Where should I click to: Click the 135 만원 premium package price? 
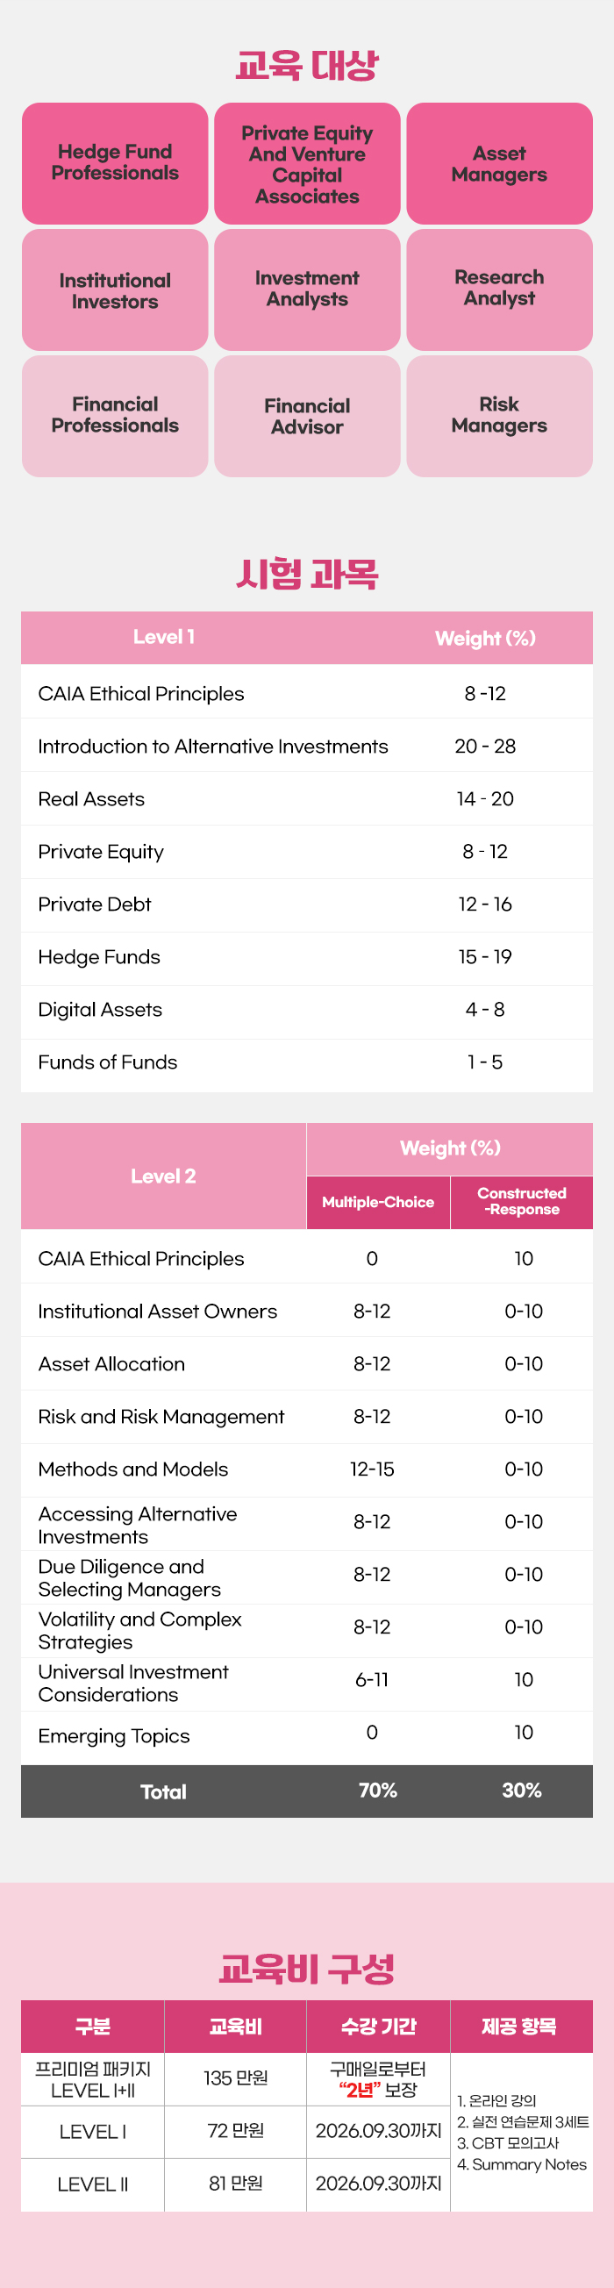tap(235, 2078)
